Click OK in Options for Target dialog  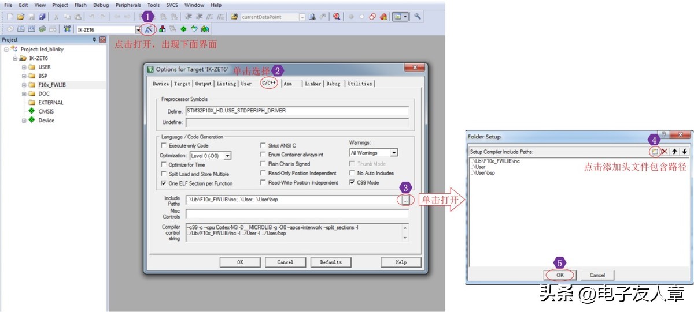(x=240, y=262)
